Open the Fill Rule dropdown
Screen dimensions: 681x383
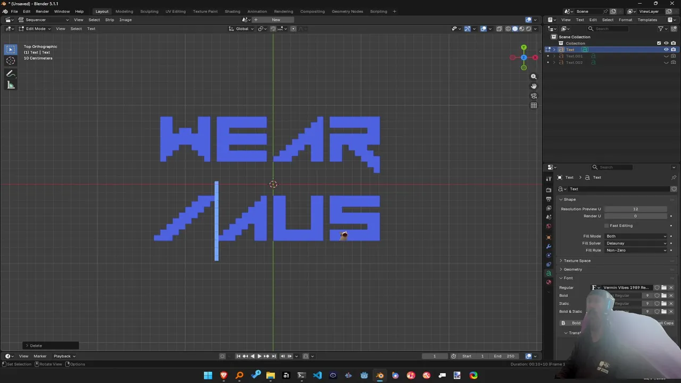(636, 250)
